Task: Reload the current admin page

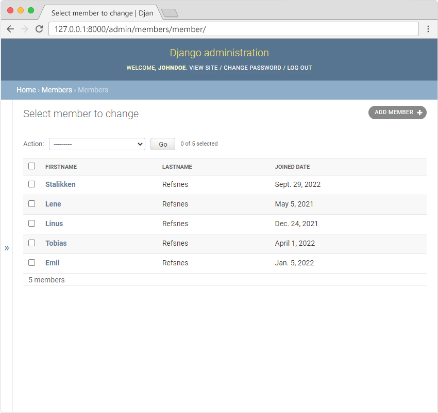Action: [x=39, y=29]
